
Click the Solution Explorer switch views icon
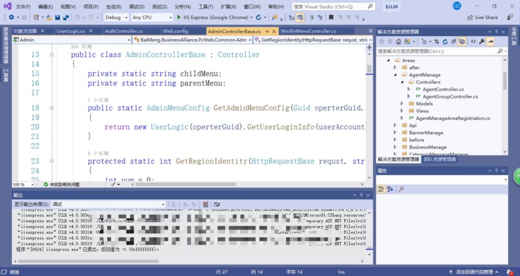click(408, 42)
